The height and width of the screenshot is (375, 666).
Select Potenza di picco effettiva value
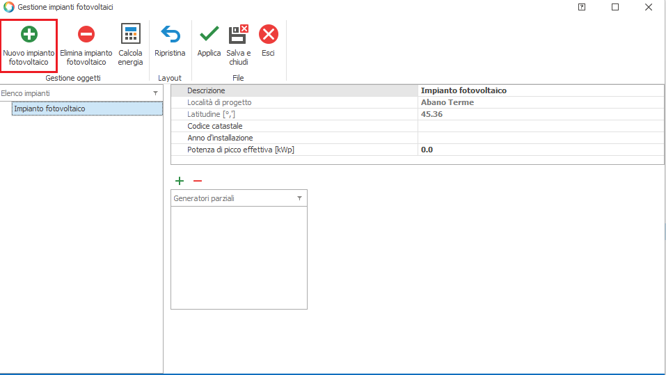tap(540, 150)
